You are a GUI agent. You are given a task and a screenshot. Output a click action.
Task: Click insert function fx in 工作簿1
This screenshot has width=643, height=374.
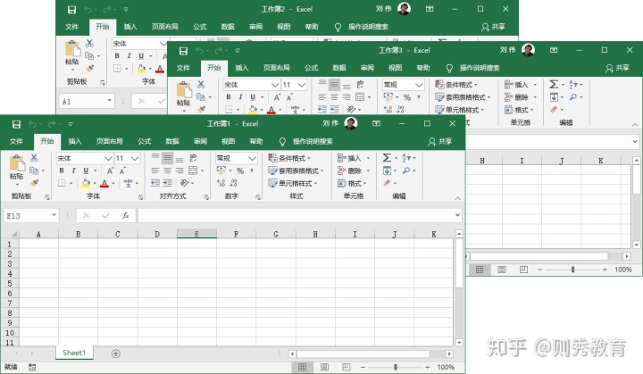[126, 215]
